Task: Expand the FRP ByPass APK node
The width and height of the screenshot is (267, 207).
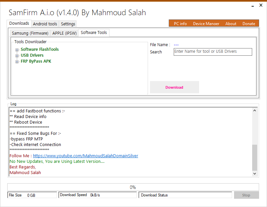Action: [x=17, y=62]
